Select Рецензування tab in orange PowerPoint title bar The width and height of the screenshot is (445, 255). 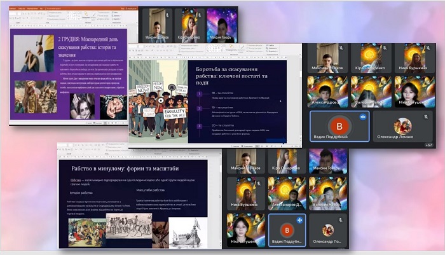point(32,8)
